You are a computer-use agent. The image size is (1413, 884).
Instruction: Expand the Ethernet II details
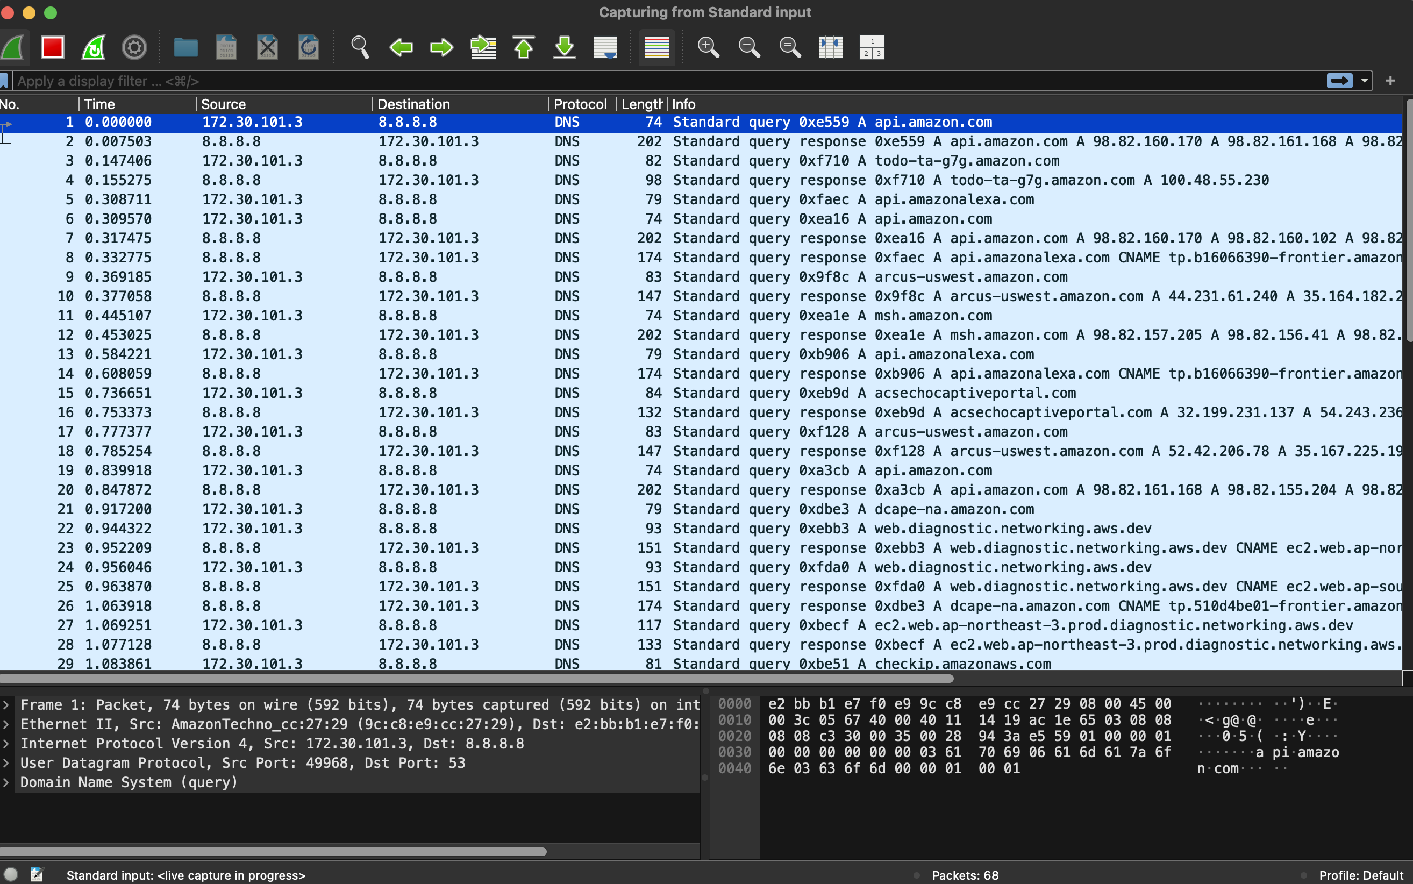[x=6, y=724]
